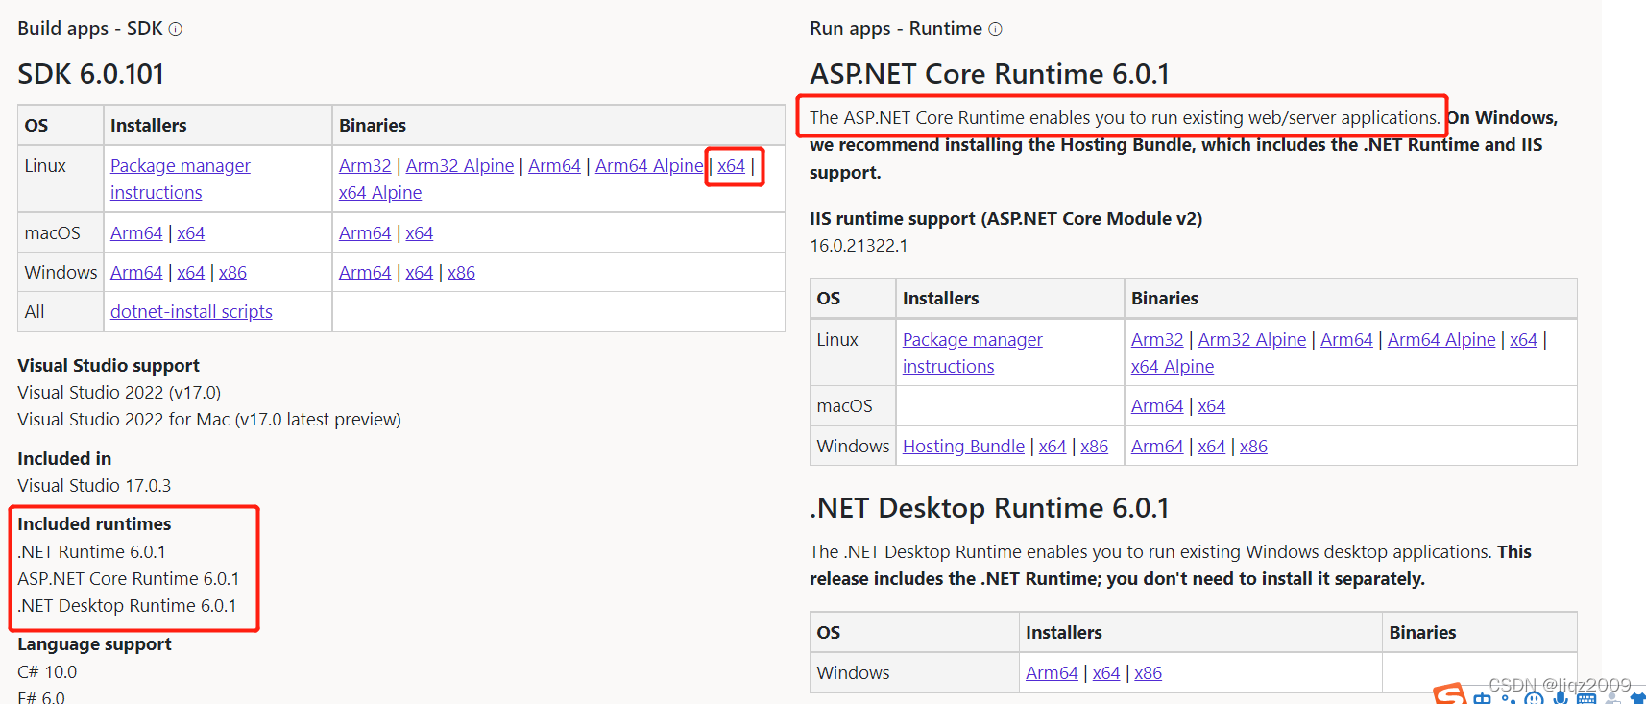Download ASP.NET Core Runtime Linux x64 binary

click(x=1523, y=339)
